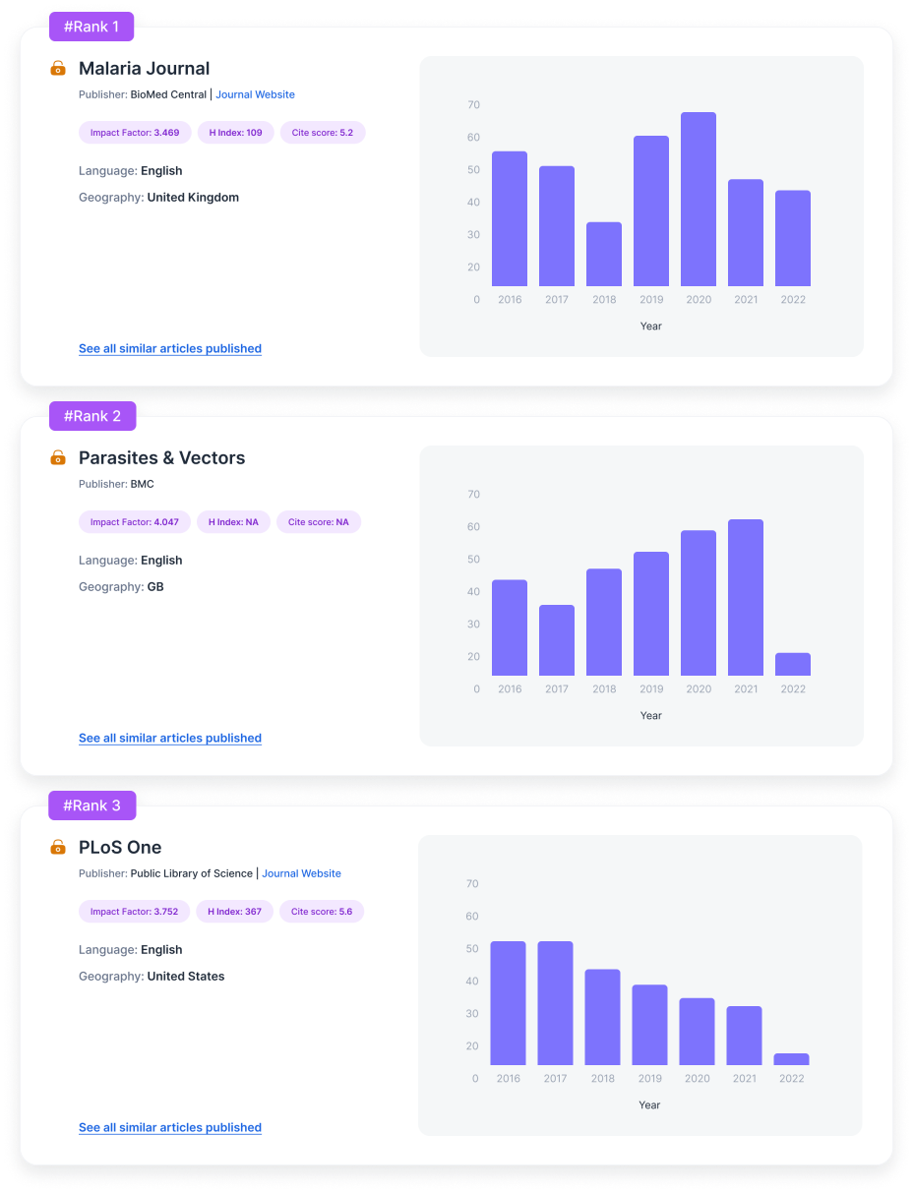The width and height of the screenshot is (913, 1193).
Task: Select the H Index 367 pill
Action: 234,912
